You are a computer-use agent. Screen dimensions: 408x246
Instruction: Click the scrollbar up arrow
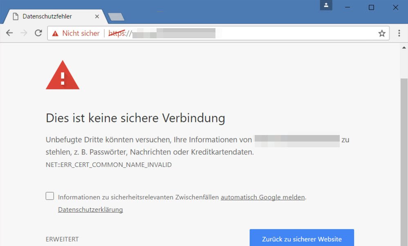click(404, 48)
